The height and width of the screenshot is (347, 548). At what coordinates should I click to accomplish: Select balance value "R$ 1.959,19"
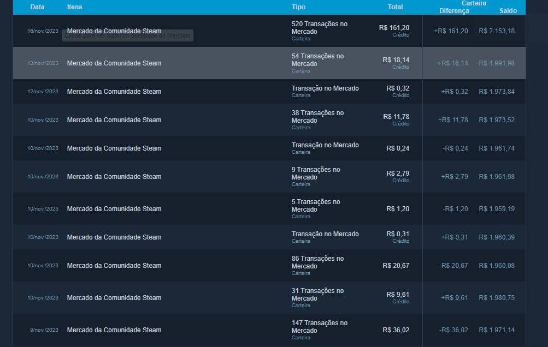[x=497, y=209]
